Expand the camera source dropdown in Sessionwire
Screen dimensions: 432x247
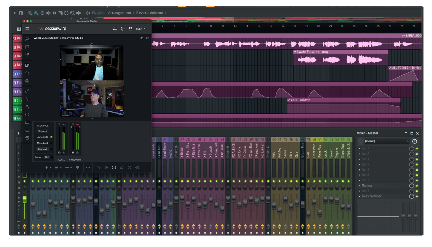[61, 167]
